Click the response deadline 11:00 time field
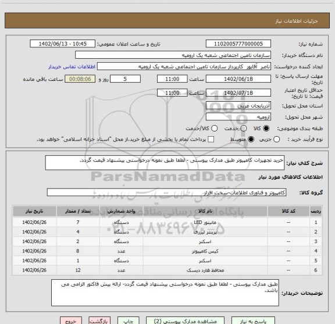The height and width of the screenshot is (324, 335). click(172, 79)
